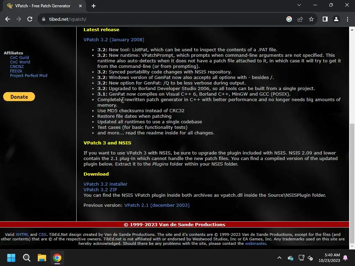Click the 'Latest release' heading
The width and height of the screenshot is (355, 266).
pos(101,30)
